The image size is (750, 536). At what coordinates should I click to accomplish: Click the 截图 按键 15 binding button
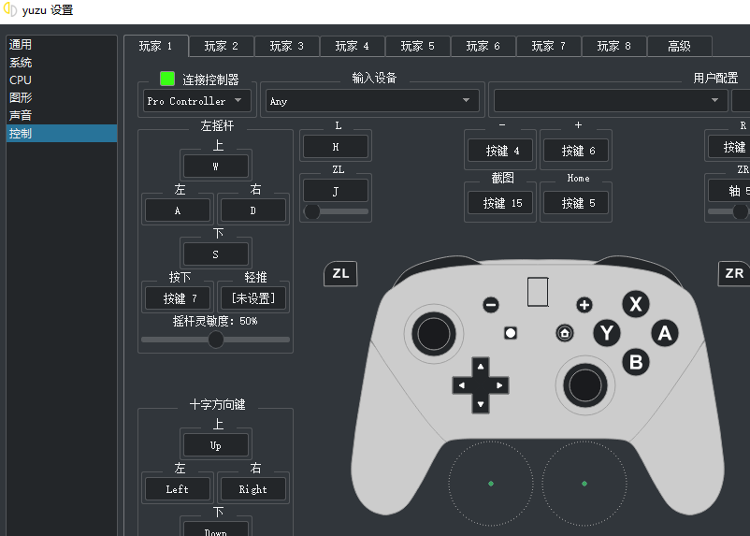click(501, 203)
